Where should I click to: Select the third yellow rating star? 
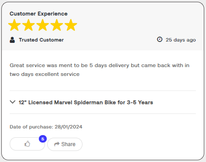43,25
